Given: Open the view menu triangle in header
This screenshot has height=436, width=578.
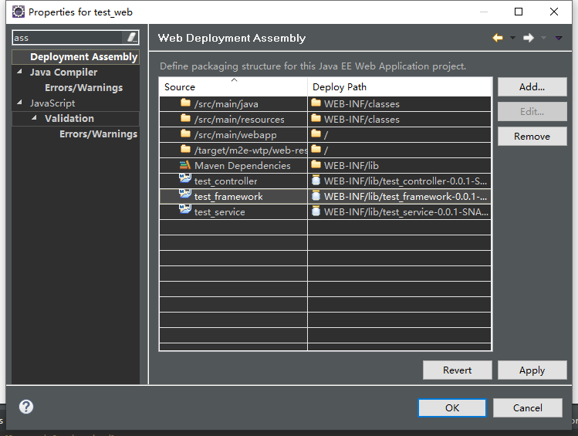Looking at the screenshot, I should [559, 38].
